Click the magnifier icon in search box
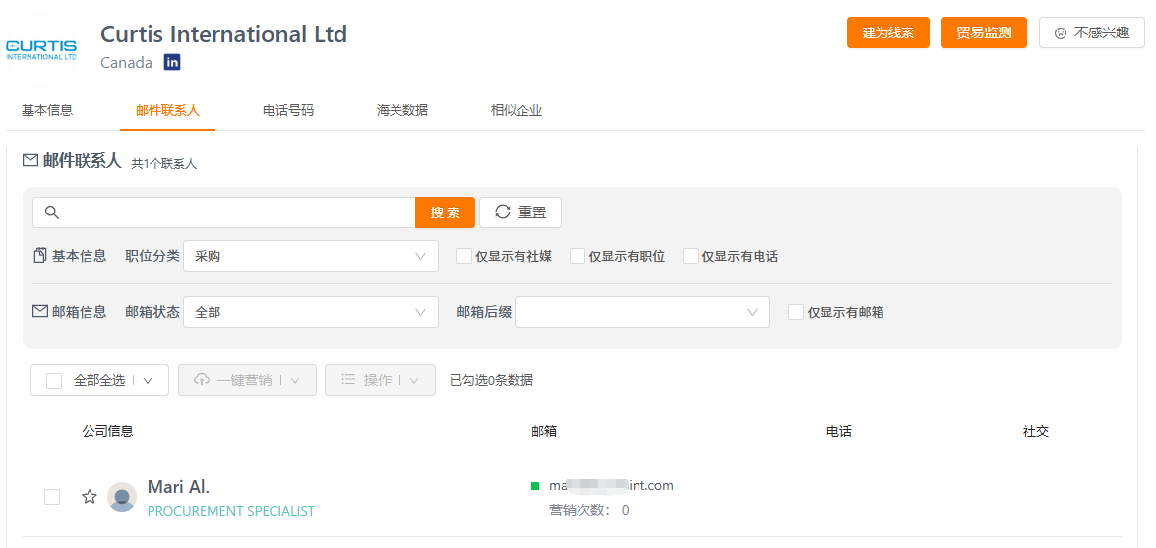Image resolution: width=1156 pixels, height=548 pixels. (51, 213)
